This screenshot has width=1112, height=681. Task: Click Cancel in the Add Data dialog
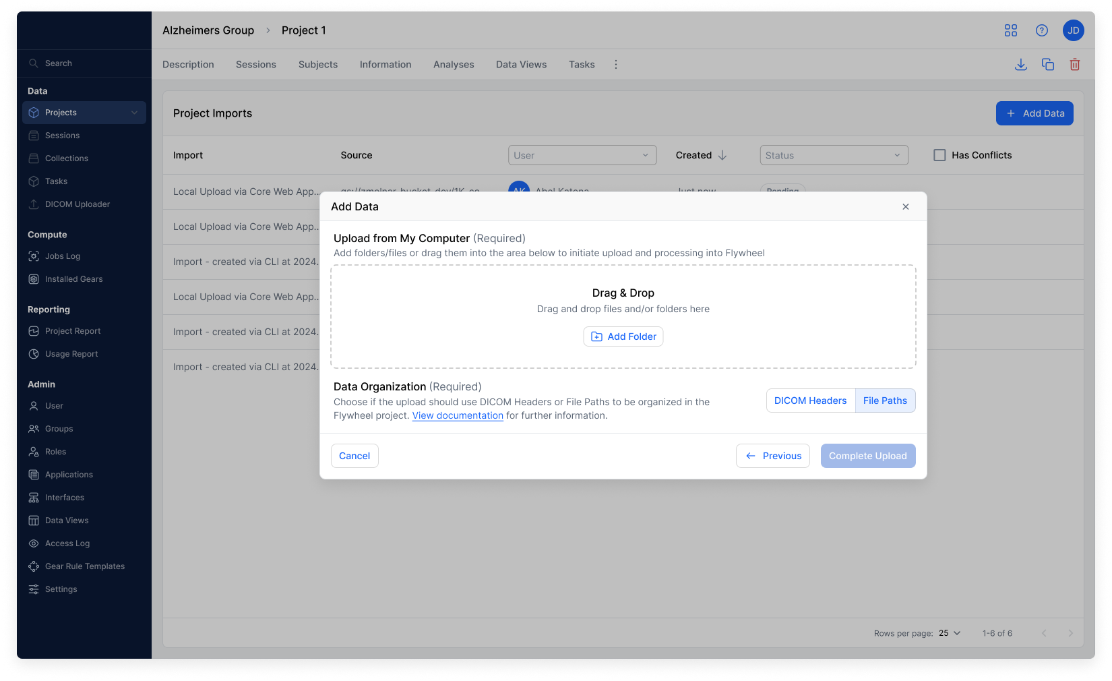coord(354,456)
